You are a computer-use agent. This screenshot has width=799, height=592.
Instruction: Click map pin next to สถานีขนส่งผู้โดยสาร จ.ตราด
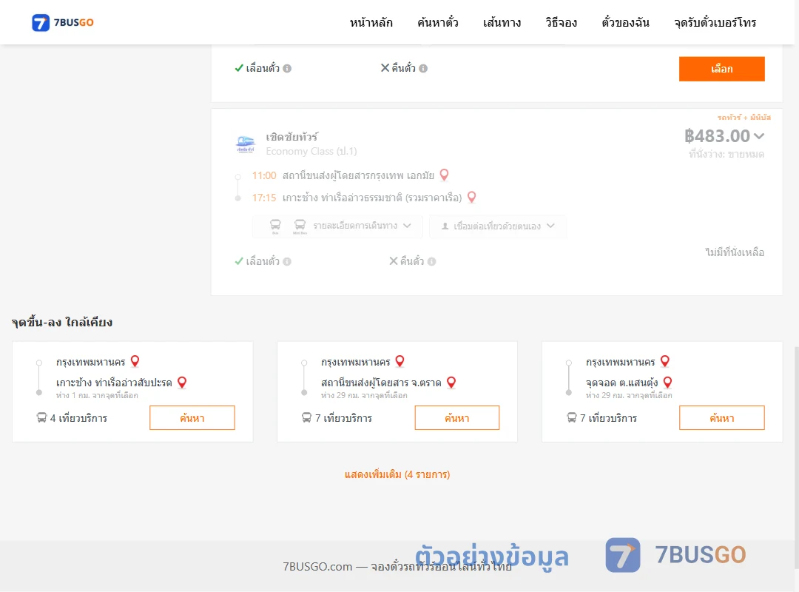[451, 382]
